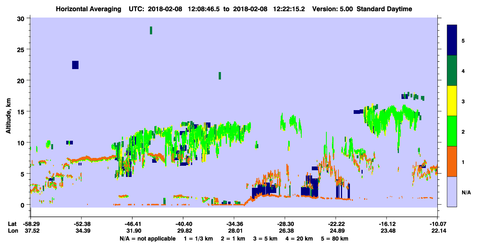Click latitude value -40.40
486x249 pixels.
pos(183,224)
